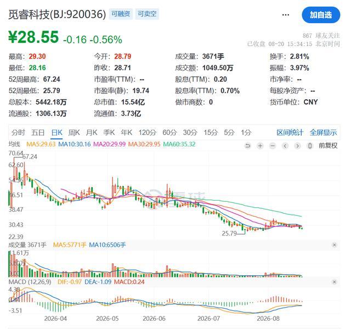
Task: Click the undo/reset chart icon
Action: [x=247, y=146]
